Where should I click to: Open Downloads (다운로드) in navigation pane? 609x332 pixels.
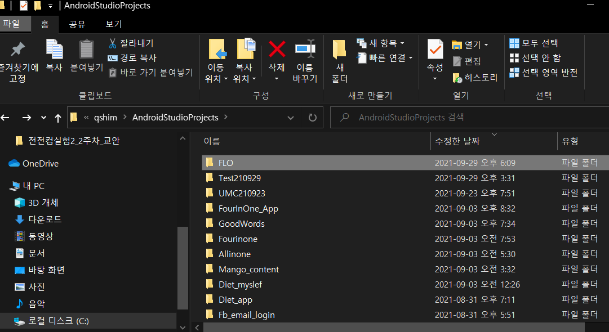pyautogui.click(x=45, y=219)
